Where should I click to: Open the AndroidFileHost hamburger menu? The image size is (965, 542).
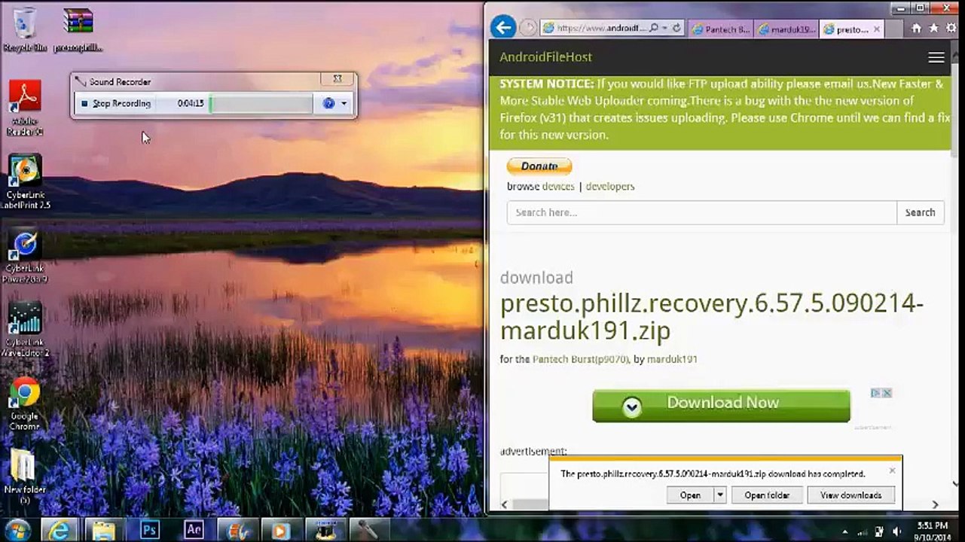(x=936, y=57)
